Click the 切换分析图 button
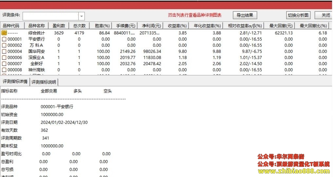 pos(298,15)
